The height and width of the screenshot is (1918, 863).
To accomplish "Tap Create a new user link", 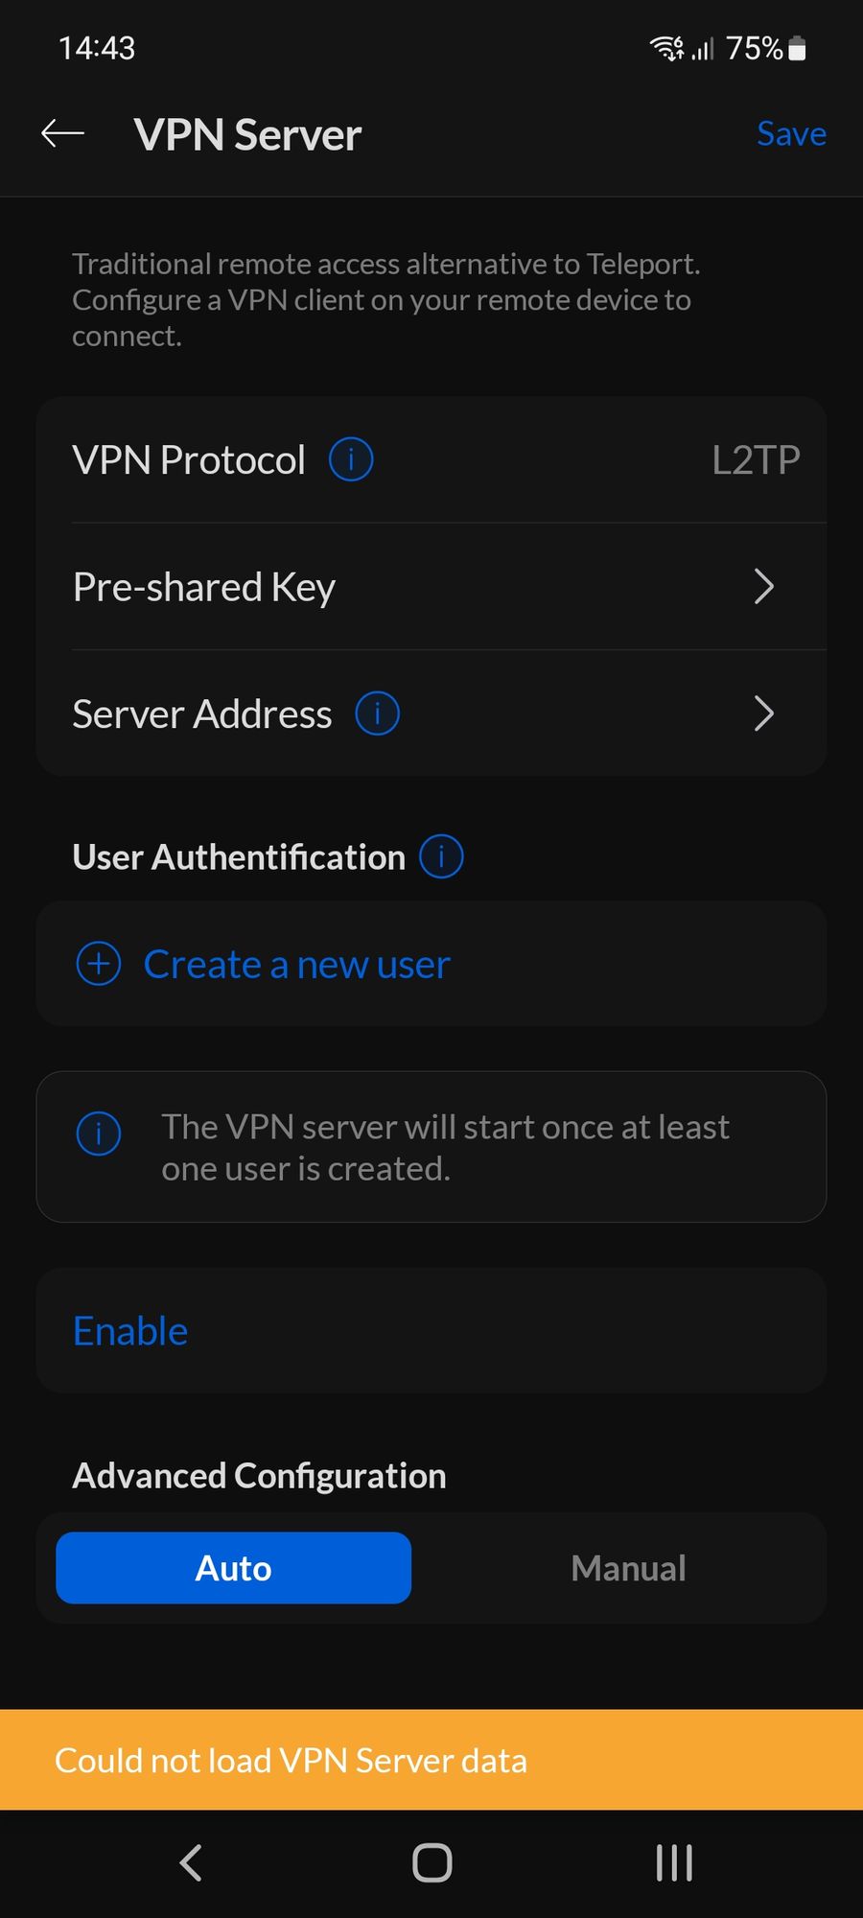I will click(296, 964).
